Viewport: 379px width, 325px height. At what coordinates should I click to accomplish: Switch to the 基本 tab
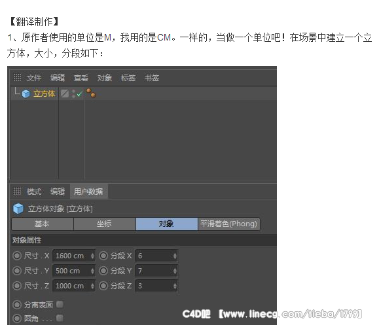pyautogui.click(x=43, y=224)
